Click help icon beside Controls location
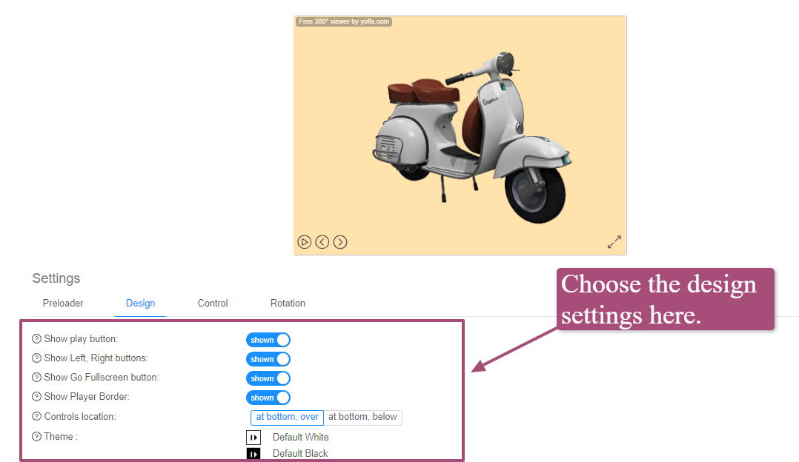 [x=37, y=417]
